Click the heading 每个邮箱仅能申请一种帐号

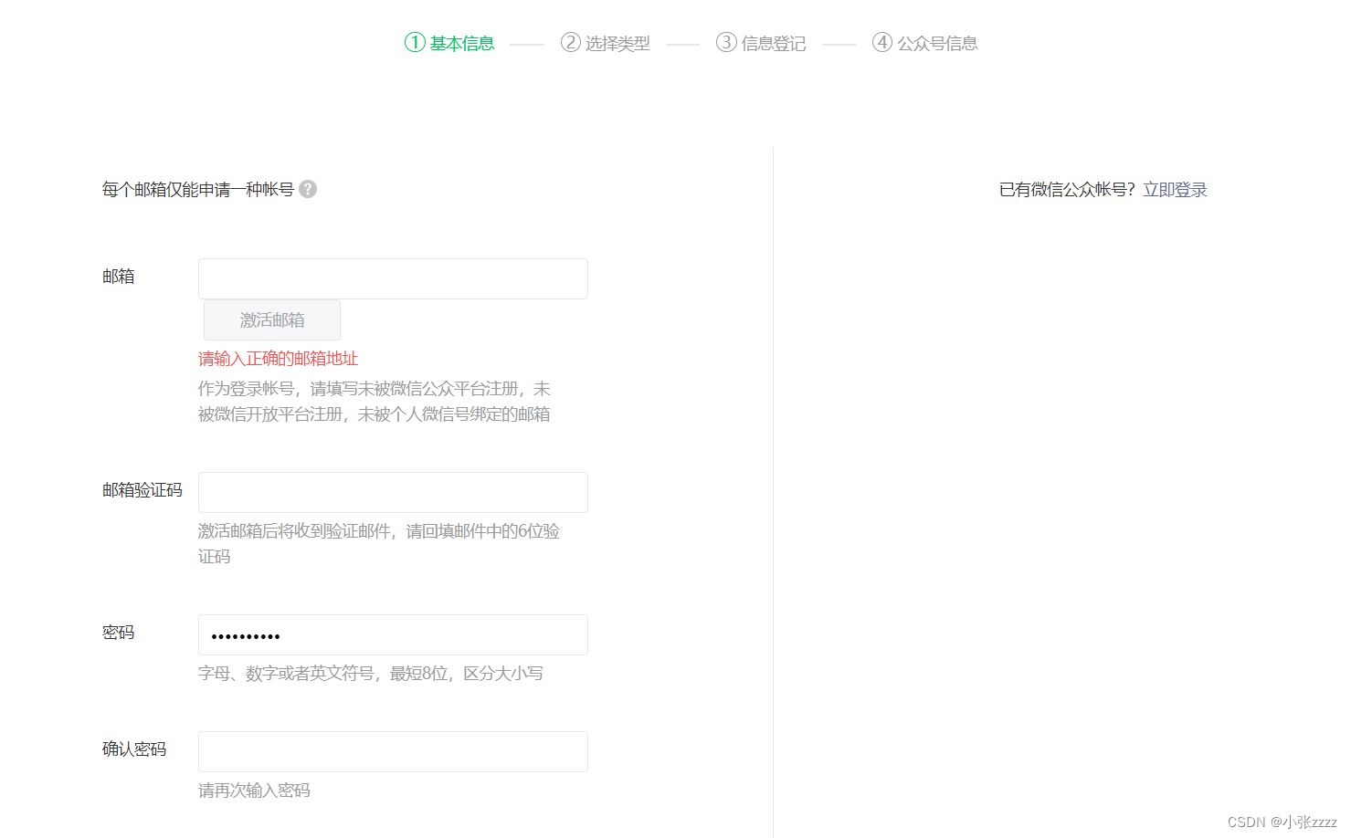198,190
